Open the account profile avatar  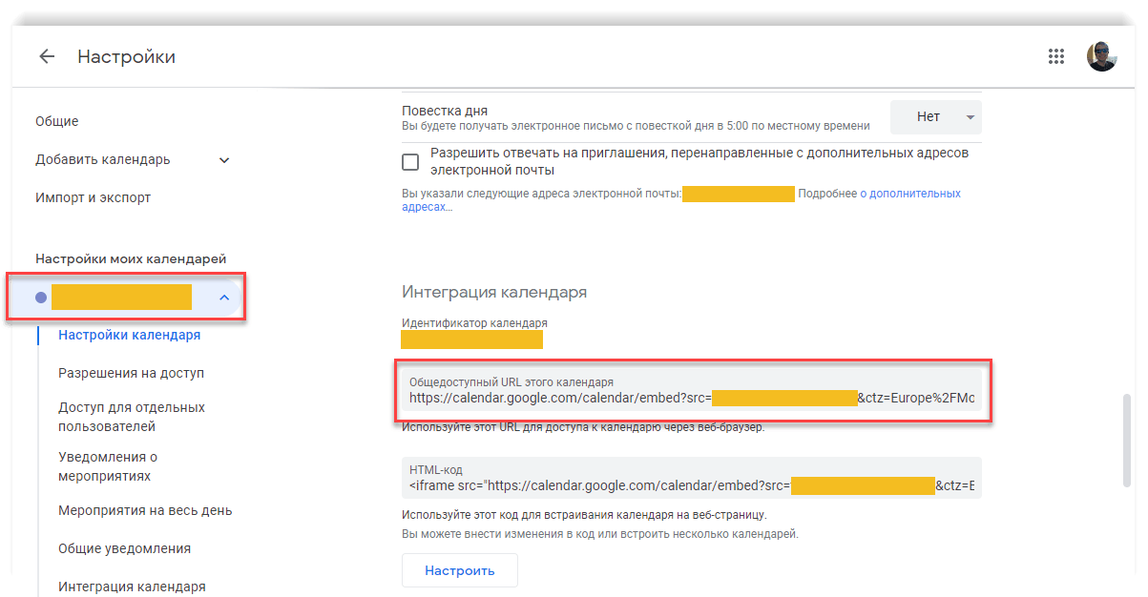coord(1101,56)
